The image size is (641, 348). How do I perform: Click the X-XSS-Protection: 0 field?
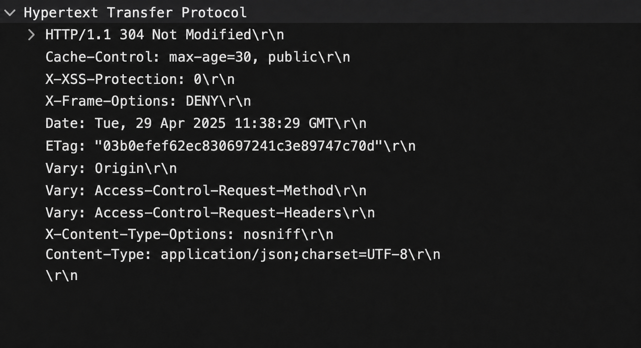[140, 79]
